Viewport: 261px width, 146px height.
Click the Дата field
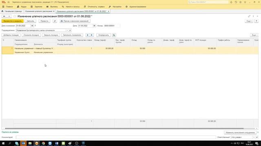pos(85,26)
